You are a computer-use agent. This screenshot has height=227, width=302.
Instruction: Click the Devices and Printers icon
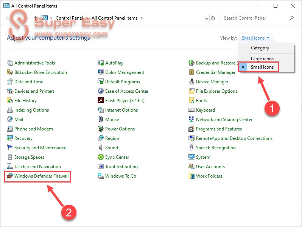10,91
